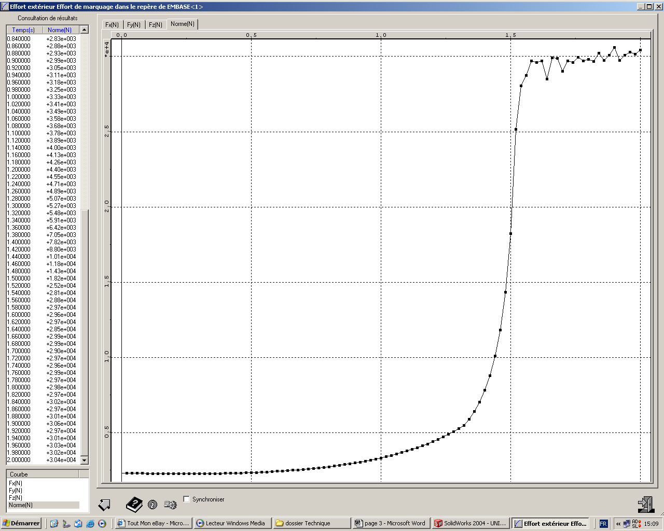
Task: Open the help book icon
Action: (x=134, y=504)
